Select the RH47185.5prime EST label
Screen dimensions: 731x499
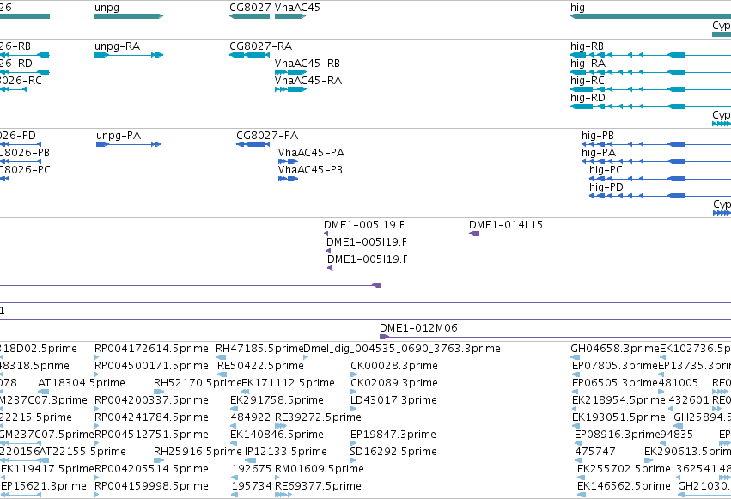259,349
